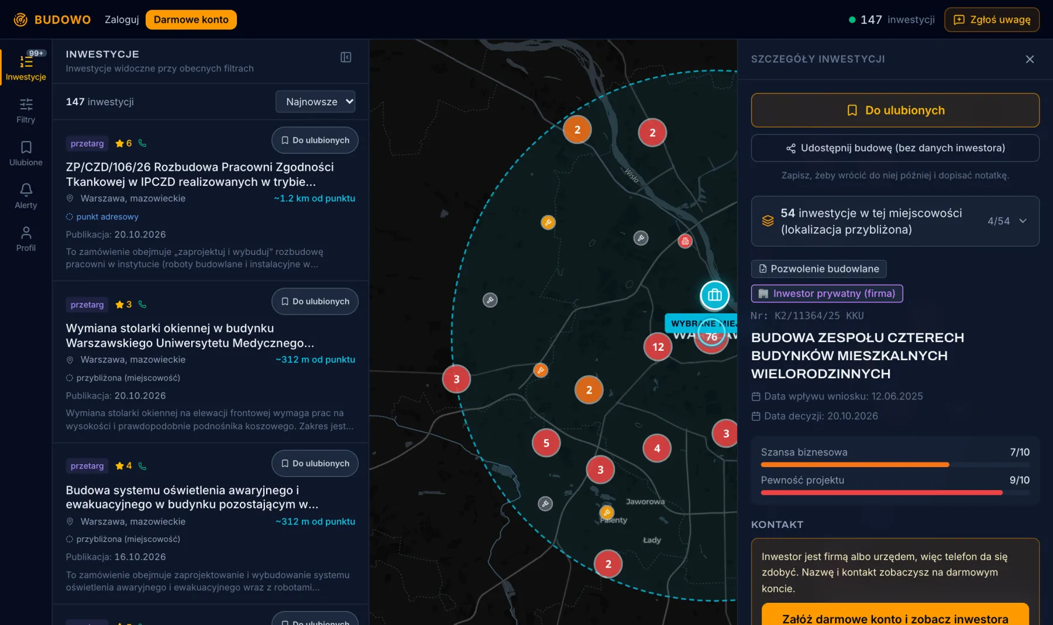Viewport: 1053px width, 625px height.
Task: Expand 54 inwestycje w tej miejscowości
Action: (x=895, y=222)
